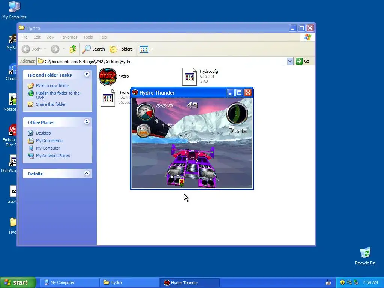Screen dimensions: 384x288
Task: Expand the Details panel
Action: pos(87,173)
